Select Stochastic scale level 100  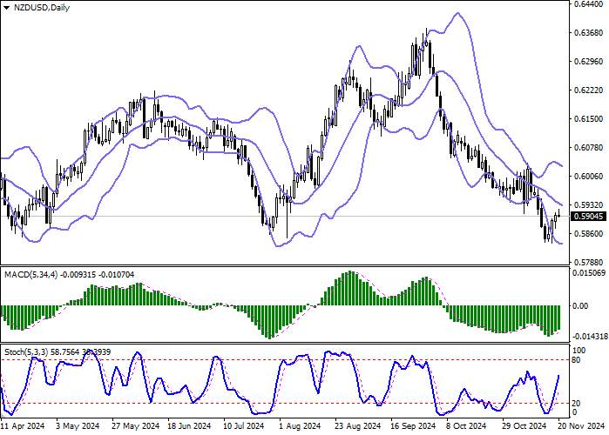point(579,351)
